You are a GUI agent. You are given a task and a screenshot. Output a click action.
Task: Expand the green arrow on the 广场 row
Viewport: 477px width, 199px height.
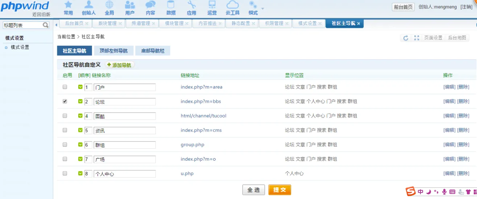(80, 159)
